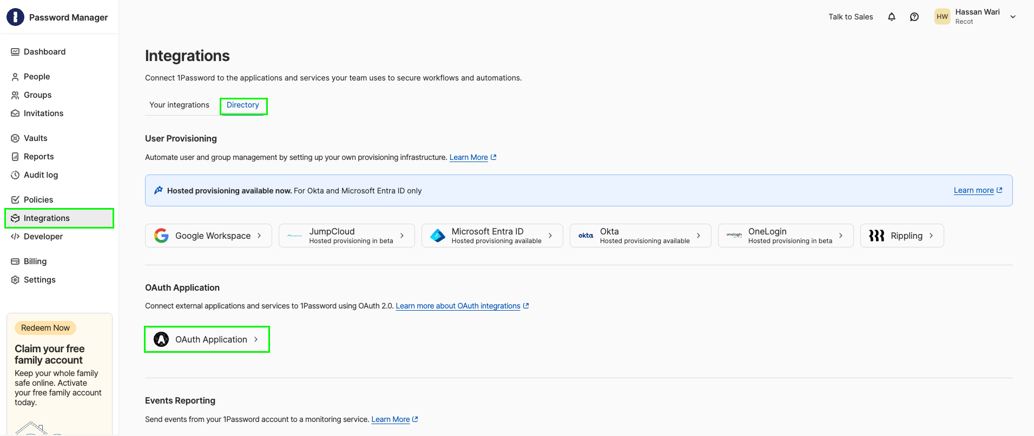The width and height of the screenshot is (1034, 436).
Task: Expand the account dropdown chevron
Action: [1013, 17]
